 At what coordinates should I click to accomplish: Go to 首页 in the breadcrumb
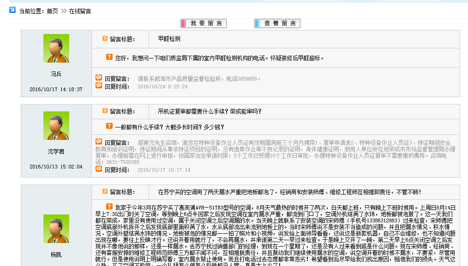(52, 11)
